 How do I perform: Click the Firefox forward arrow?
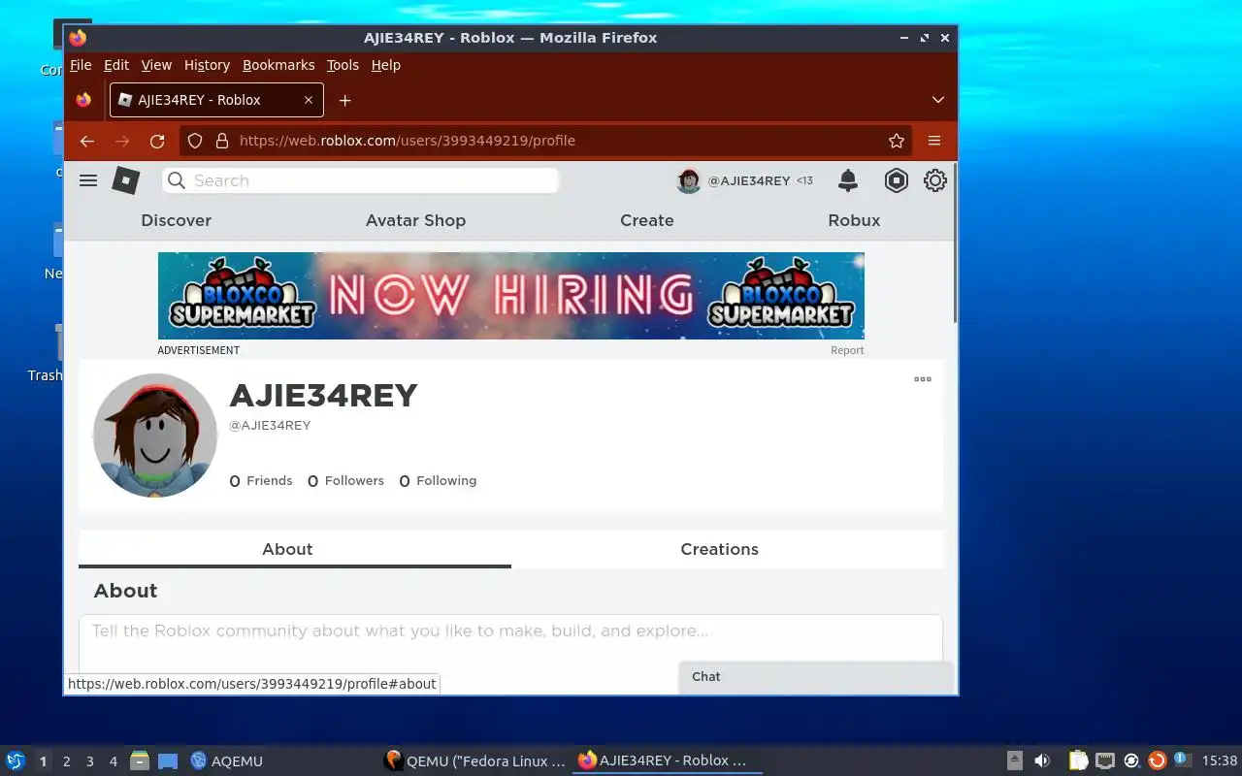pyautogui.click(x=122, y=141)
